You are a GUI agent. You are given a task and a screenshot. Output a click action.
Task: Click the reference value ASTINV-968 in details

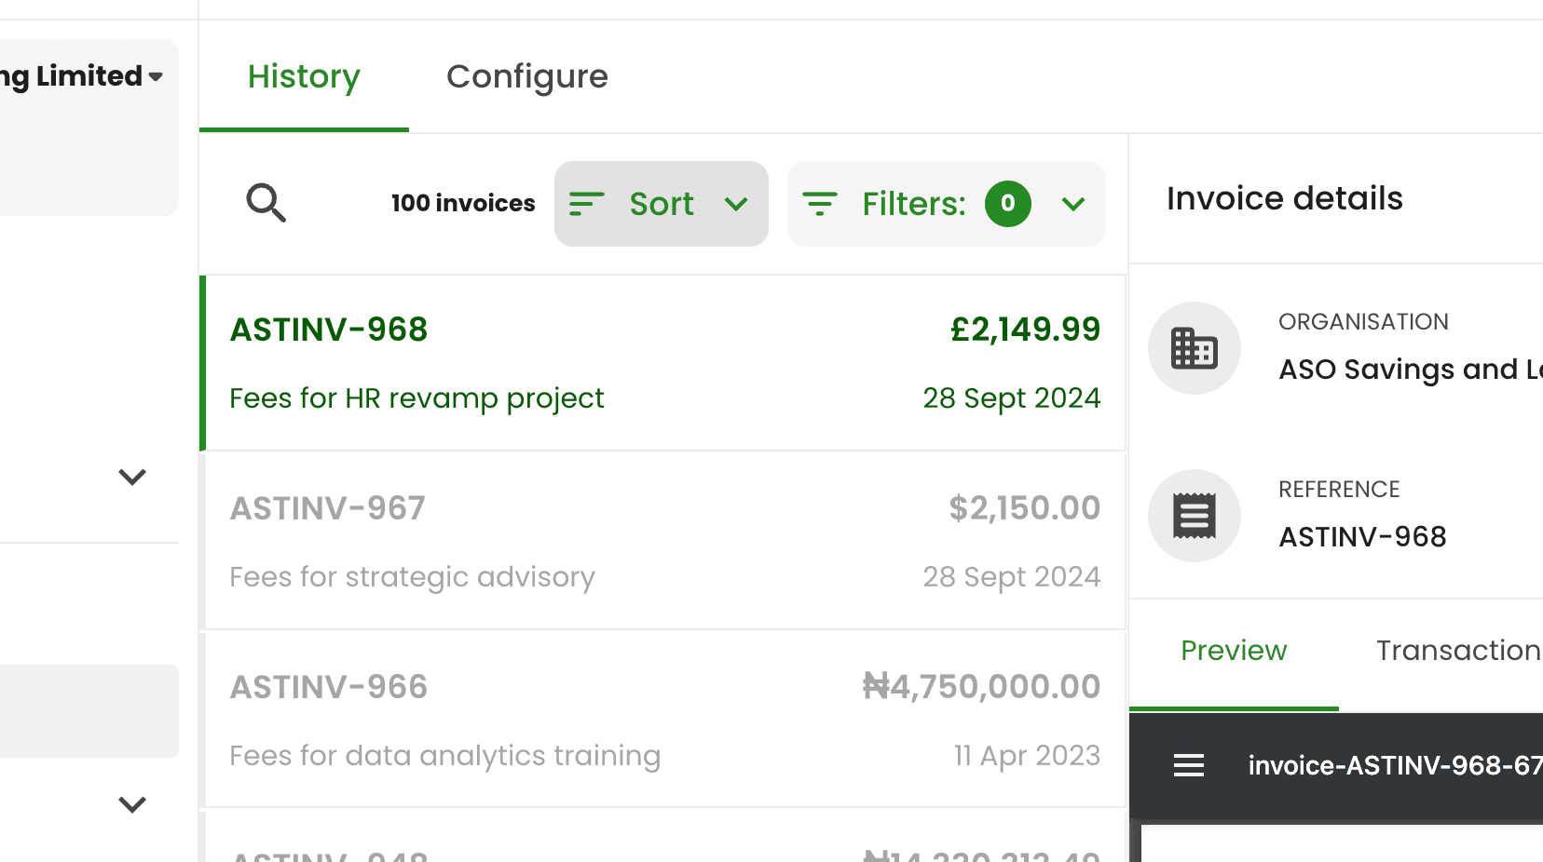[1362, 537]
